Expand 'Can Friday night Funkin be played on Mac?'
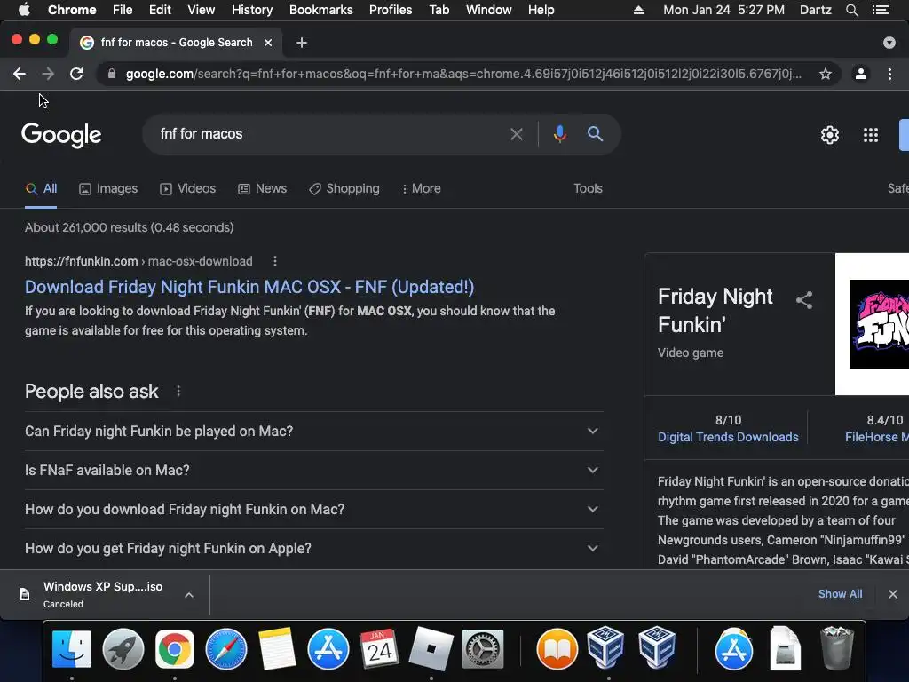The height and width of the screenshot is (682, 909). (x=313, y=431)
